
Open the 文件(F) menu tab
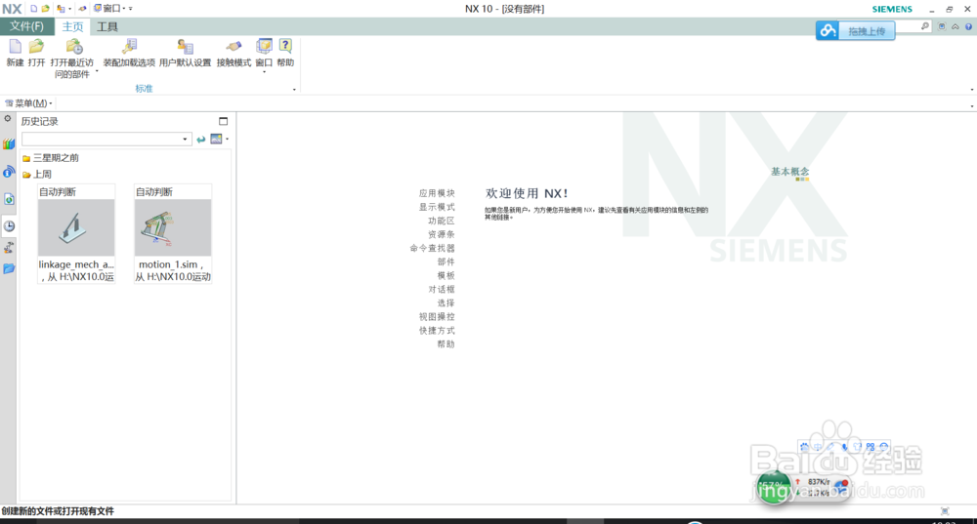[26, 26]
